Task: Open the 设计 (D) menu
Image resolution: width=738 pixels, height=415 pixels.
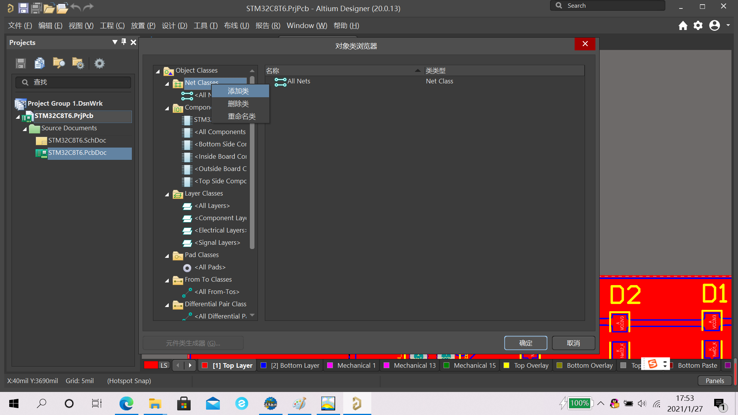Action: point(175,26)
